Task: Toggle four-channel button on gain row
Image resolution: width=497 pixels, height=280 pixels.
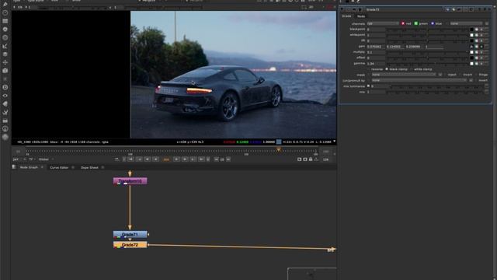Action: pos(481,47)
